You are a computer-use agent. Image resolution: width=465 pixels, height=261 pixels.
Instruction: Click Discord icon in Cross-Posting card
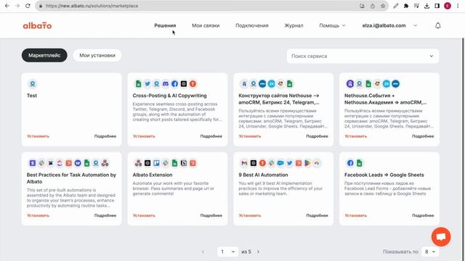pyautogui.click(x=166, y=84)
